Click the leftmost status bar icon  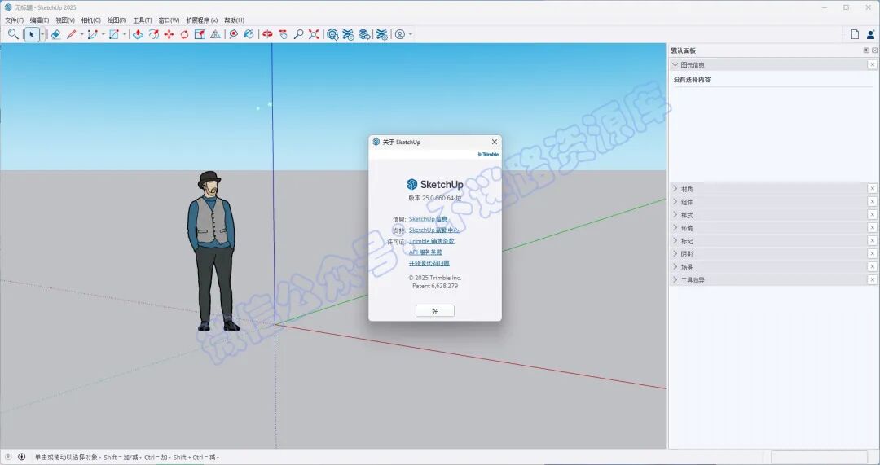click(x=8, y=457)
